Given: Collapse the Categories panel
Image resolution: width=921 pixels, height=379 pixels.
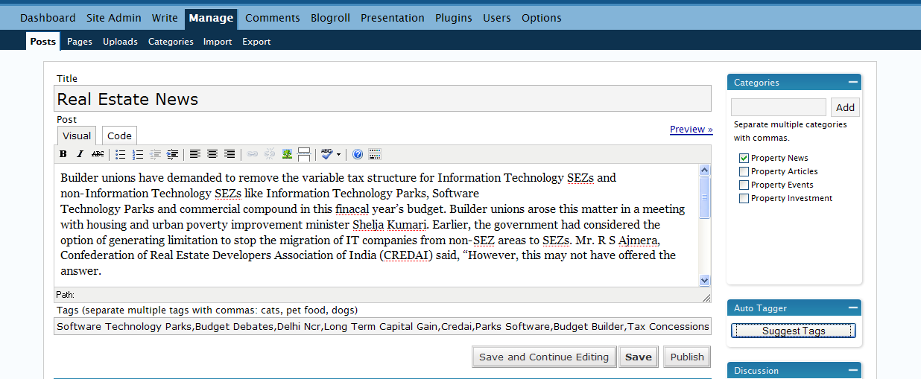Looking at the screenshot, I should tap(853, 82).
